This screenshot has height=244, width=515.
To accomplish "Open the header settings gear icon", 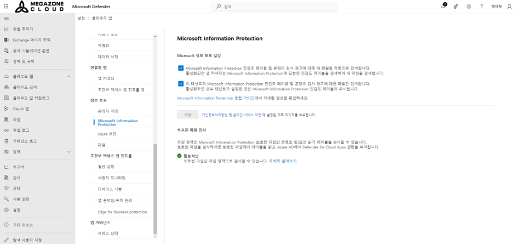I will tap(468, 6).
